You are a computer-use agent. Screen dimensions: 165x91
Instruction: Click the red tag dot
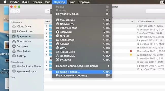131,51
